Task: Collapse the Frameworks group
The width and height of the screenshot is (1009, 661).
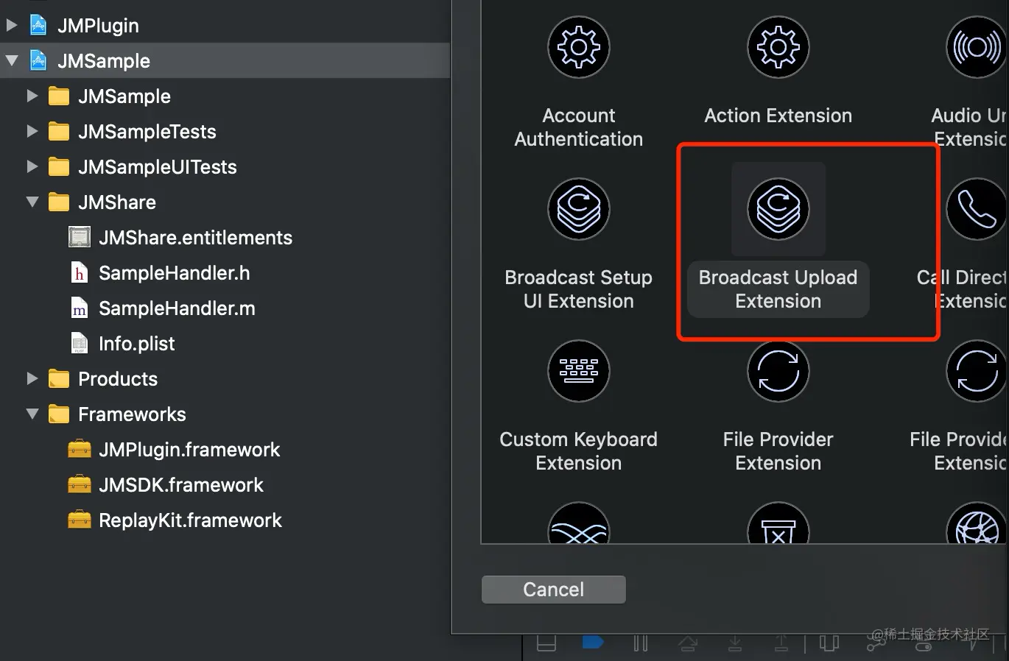Action: tap(32, 414)
